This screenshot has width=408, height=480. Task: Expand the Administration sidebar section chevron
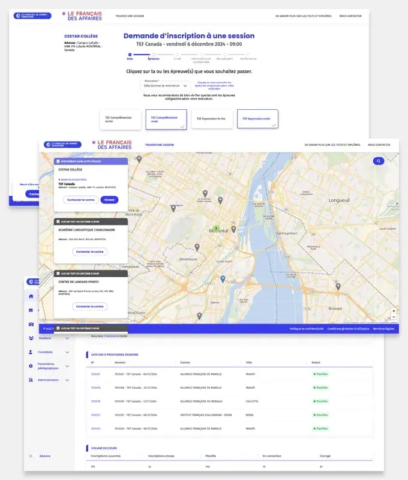[67, 380]
